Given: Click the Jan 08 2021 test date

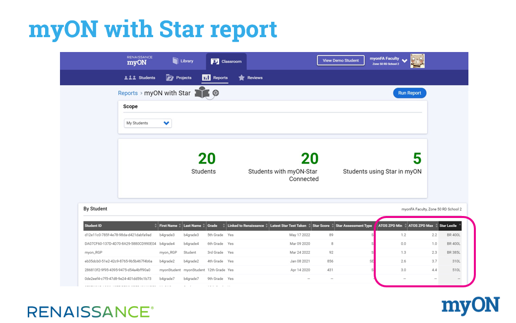Looking at the screenshot, I should (x=300, y=261).
